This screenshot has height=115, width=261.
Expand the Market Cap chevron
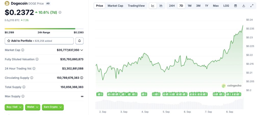pos(82,50)
